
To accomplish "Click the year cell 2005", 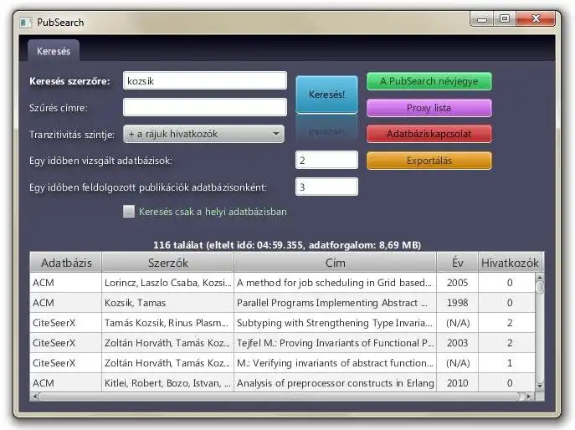I will (457, 283).
